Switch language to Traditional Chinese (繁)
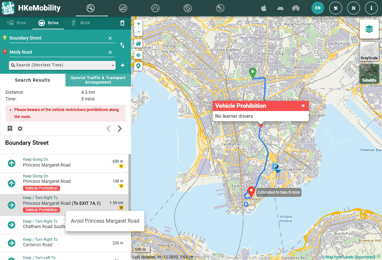Screen dimensions: 382x260 pos(335,8)
